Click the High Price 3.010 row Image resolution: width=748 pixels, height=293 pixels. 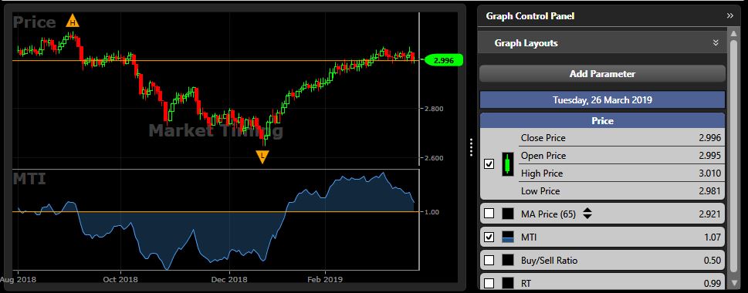[621, 173]
